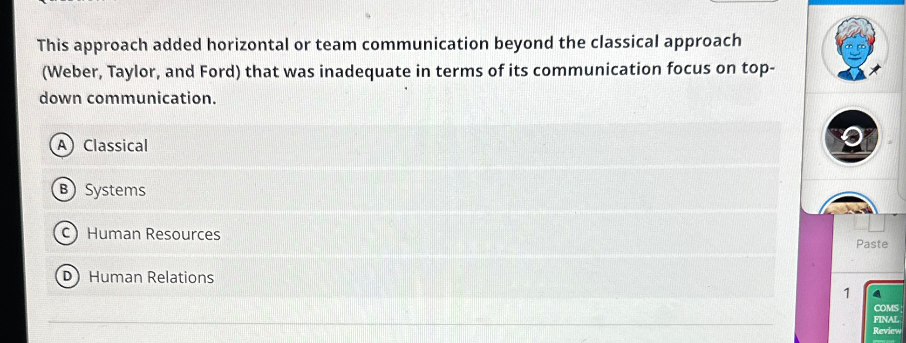906x343 pixels.
Task: Select radio button B for "Systems"
Action: (65, 190)
